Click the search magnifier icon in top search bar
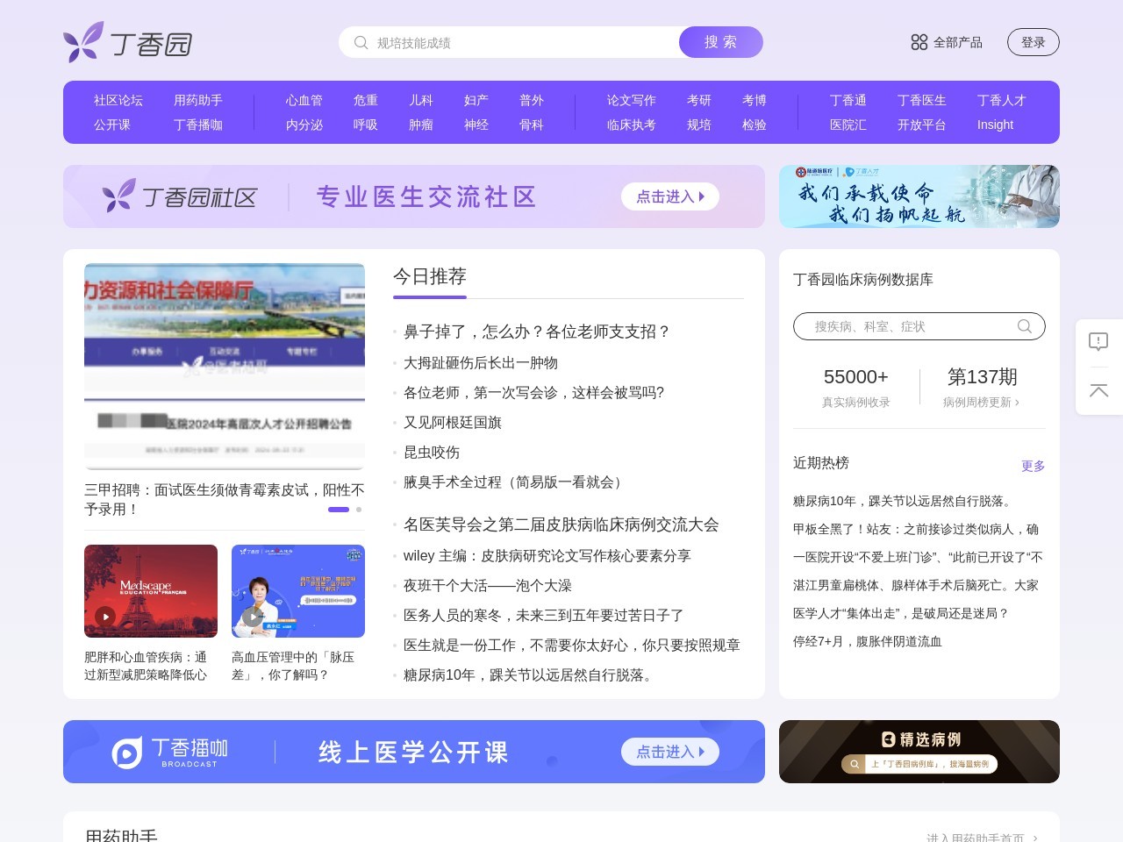The width and height of the screenshot is (1123, 842). [361, 42]
